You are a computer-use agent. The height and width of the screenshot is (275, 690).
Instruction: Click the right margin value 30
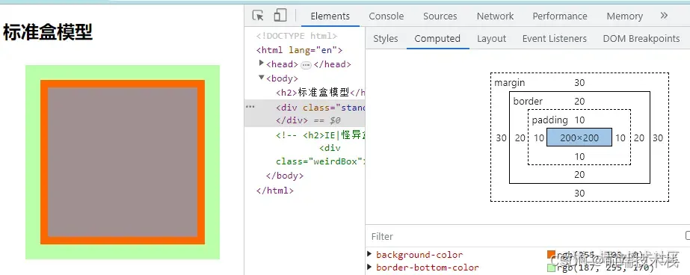coord(658,137)
